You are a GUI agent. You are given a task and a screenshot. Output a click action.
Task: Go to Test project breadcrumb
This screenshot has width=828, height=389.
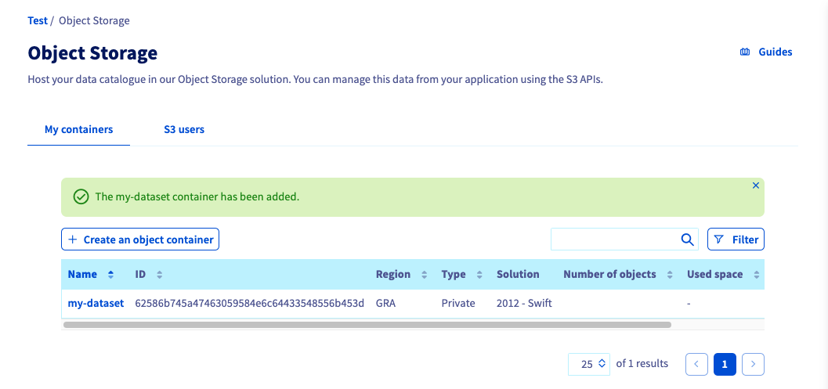pos(38,20)
